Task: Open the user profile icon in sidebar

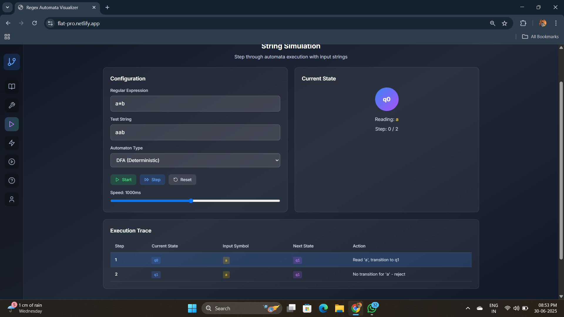Action: tap(12, 199)
